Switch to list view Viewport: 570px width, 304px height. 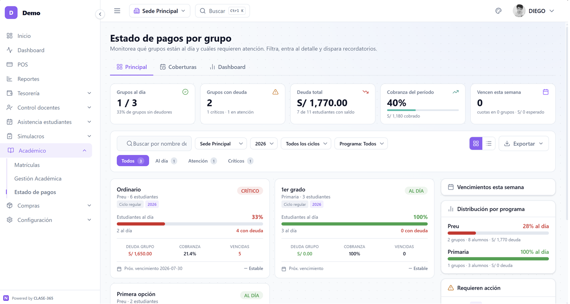click(x=489, y=143)
